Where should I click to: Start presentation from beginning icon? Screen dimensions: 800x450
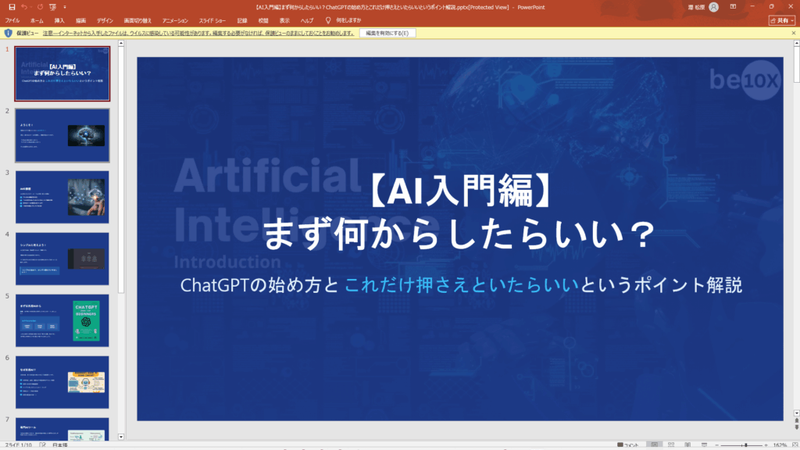click(52, 7)
